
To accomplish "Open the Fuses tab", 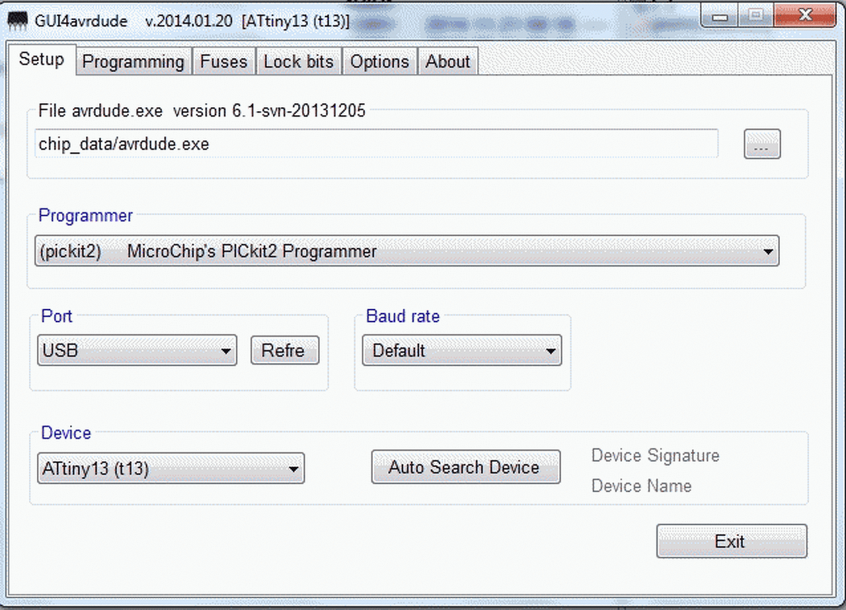I will pos(223,62).
